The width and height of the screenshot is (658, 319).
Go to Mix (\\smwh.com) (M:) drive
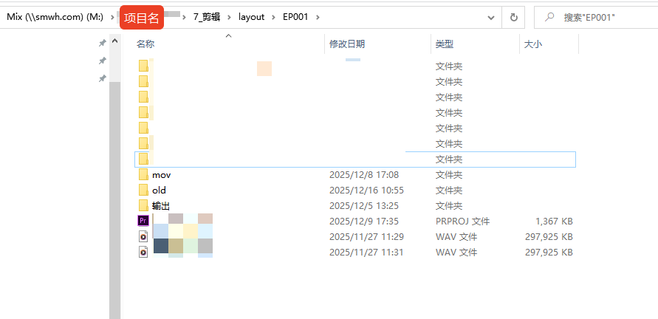[55, 17]
